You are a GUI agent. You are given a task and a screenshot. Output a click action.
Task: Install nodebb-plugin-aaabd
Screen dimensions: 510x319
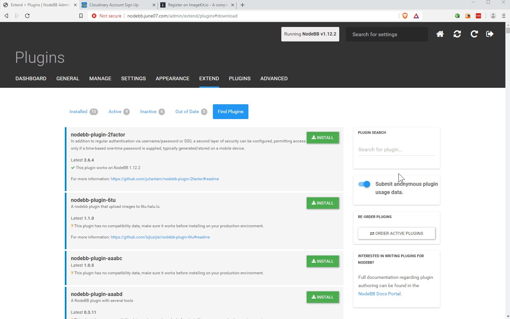(323, 297)
